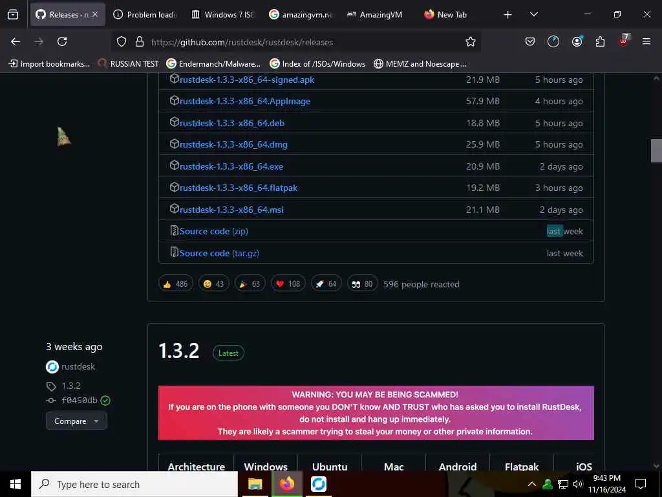Switch to the New Tab tab
Screen dimensions: 662x497
tap(452, 15)
